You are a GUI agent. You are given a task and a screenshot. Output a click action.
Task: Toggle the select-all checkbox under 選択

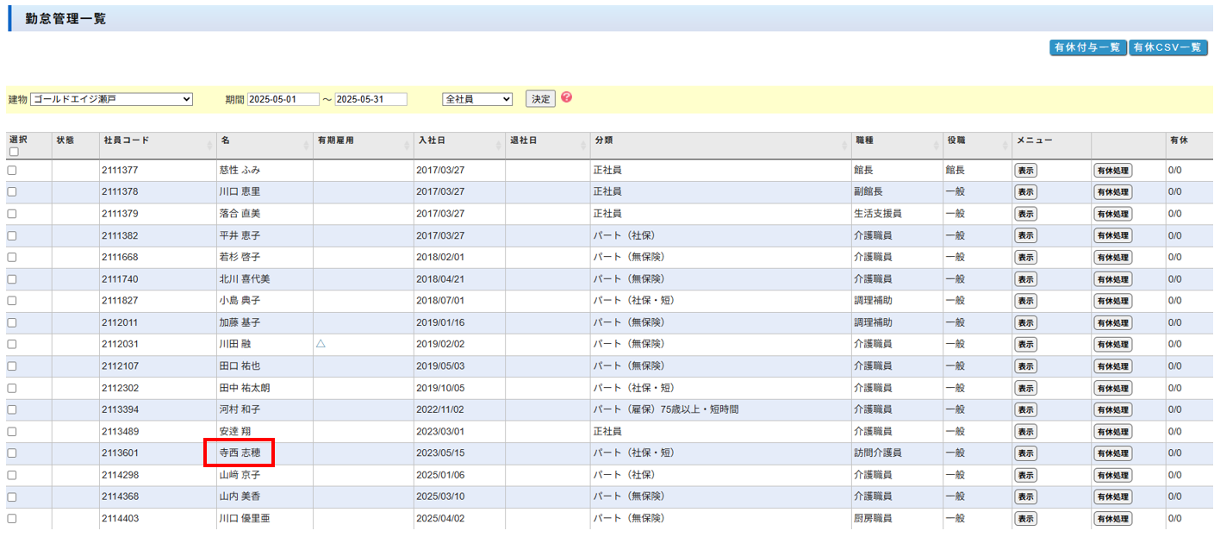pos(13,152)
